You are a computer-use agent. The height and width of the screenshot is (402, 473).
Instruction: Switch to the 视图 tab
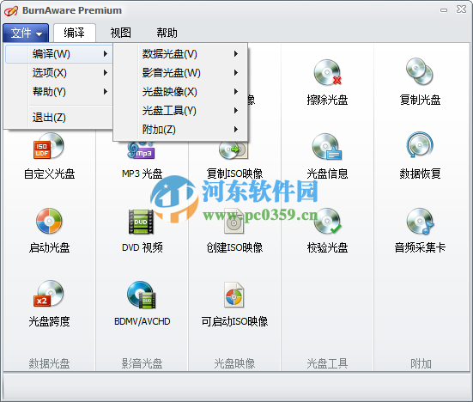coord(121,33)
